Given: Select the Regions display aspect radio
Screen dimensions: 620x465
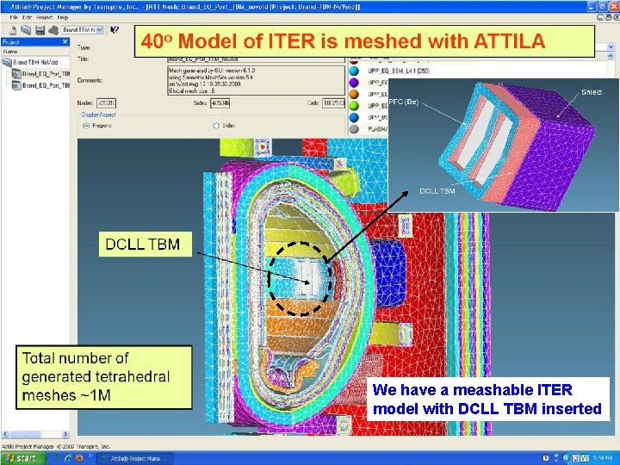Looking at the screenshot, I should point(86,126).
